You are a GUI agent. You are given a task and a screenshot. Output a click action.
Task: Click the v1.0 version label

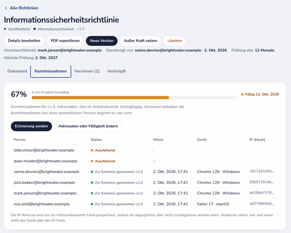81,29
